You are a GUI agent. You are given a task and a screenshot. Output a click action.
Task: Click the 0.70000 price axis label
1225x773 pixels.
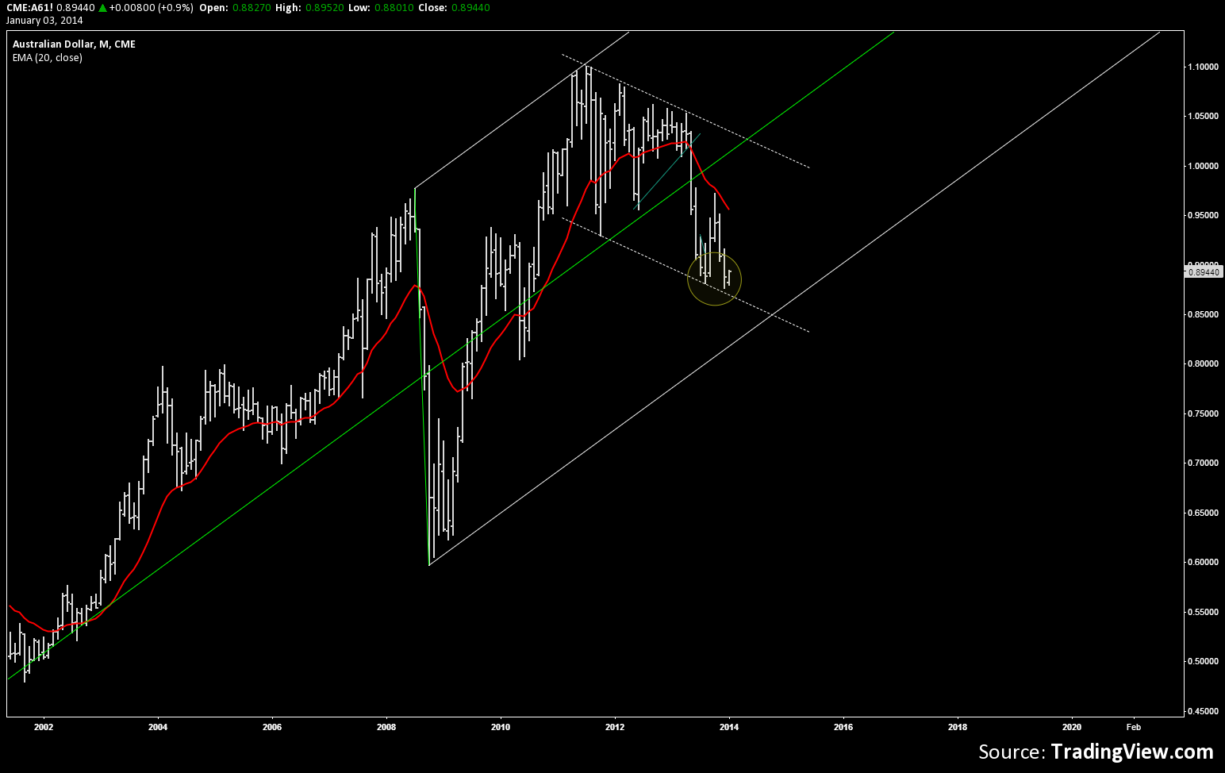1203,463
